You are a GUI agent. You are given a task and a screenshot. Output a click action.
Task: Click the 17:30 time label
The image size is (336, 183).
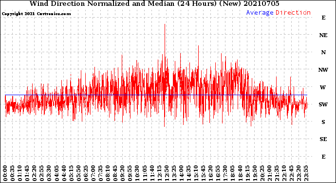225,173
